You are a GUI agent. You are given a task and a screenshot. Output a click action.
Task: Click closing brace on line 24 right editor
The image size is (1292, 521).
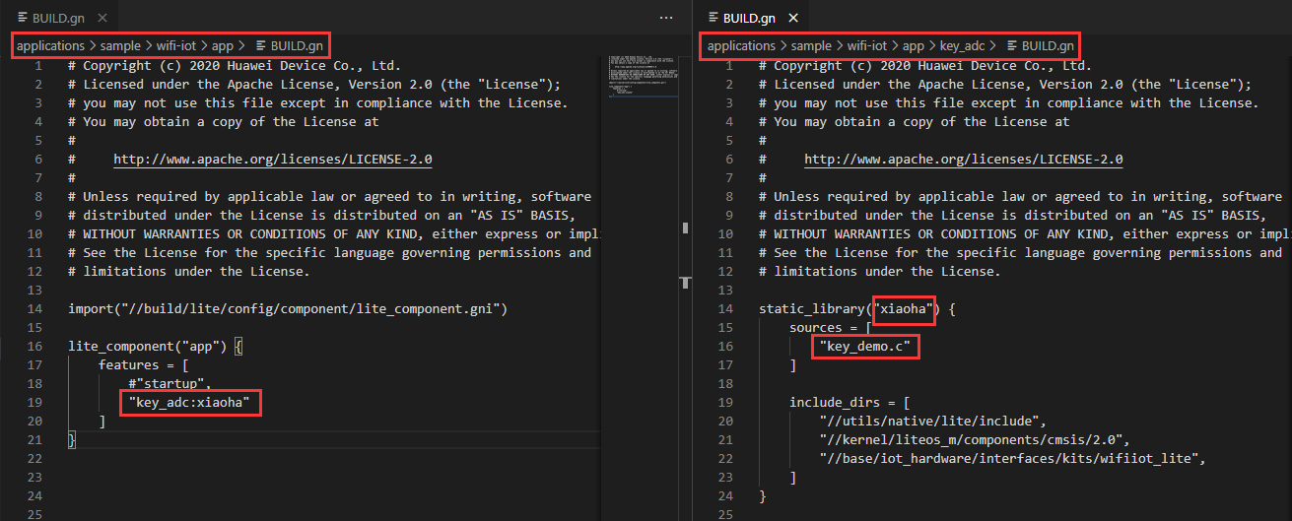[x=763, y=496]
